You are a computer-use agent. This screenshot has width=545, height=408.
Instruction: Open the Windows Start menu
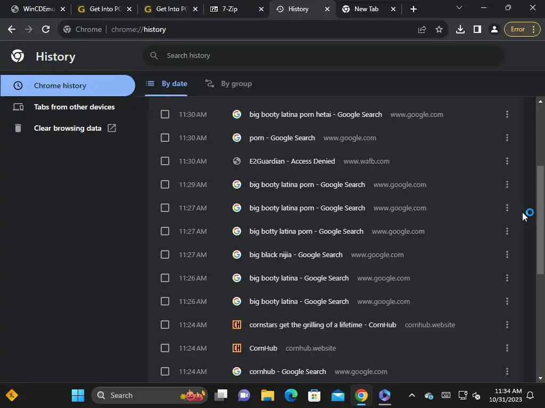tap(78, 395)
